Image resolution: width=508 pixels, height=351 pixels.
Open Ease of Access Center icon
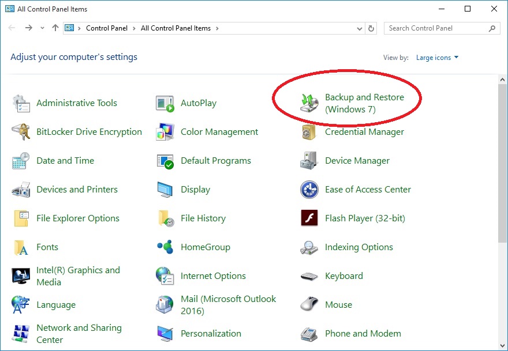click(x=309, y=190)
